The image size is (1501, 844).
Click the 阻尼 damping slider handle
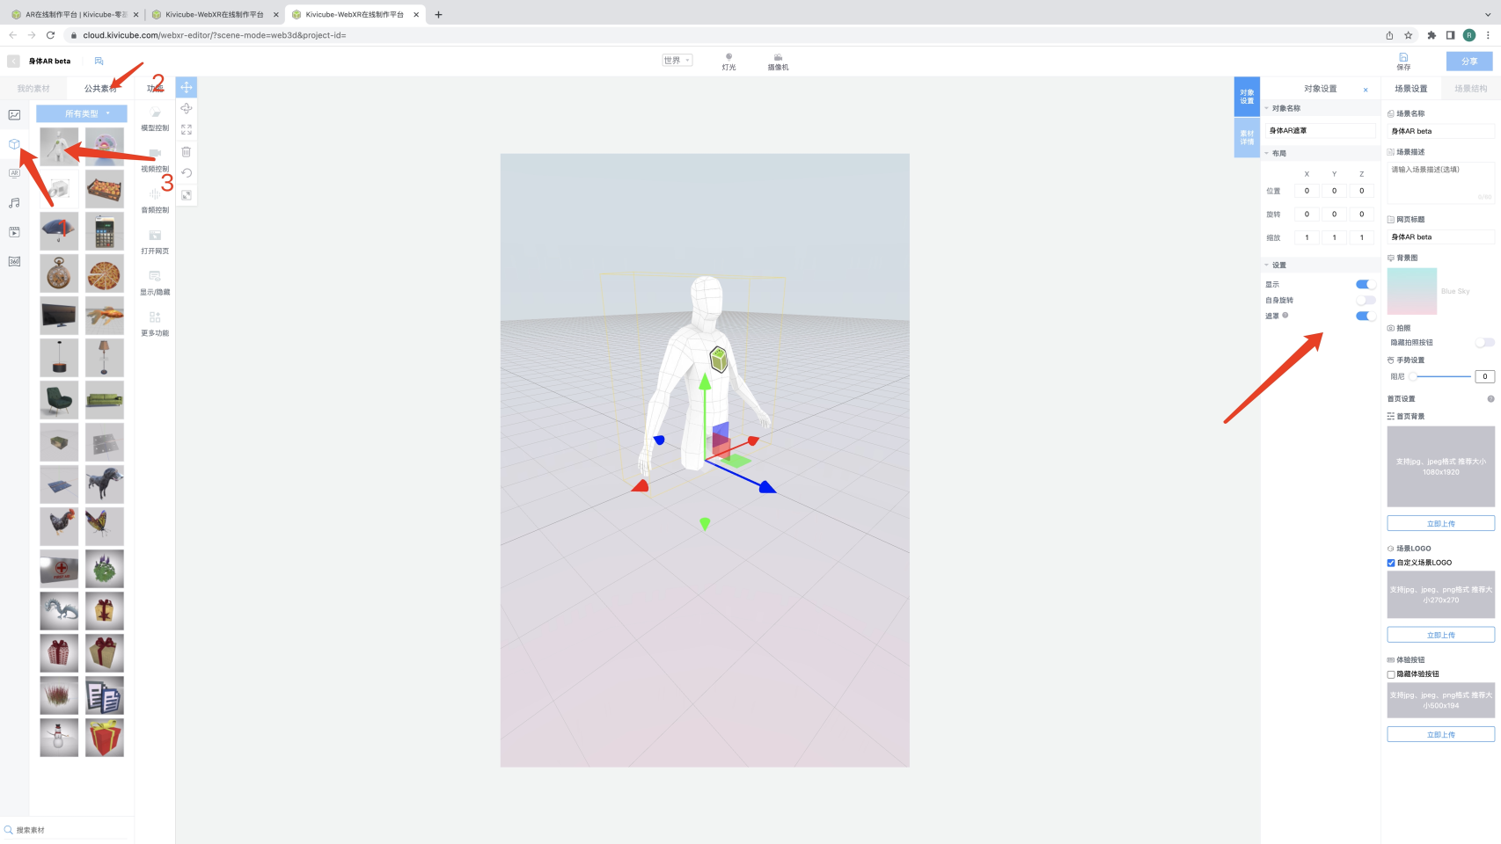point(1412,376)
